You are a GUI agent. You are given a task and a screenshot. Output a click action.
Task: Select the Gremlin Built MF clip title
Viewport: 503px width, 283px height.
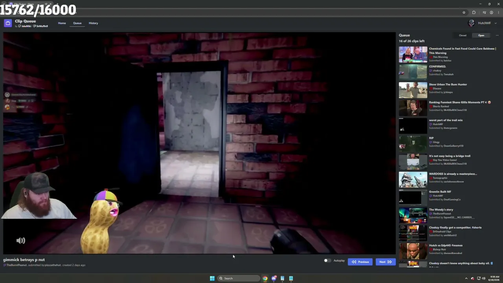(x=440, y=192)
